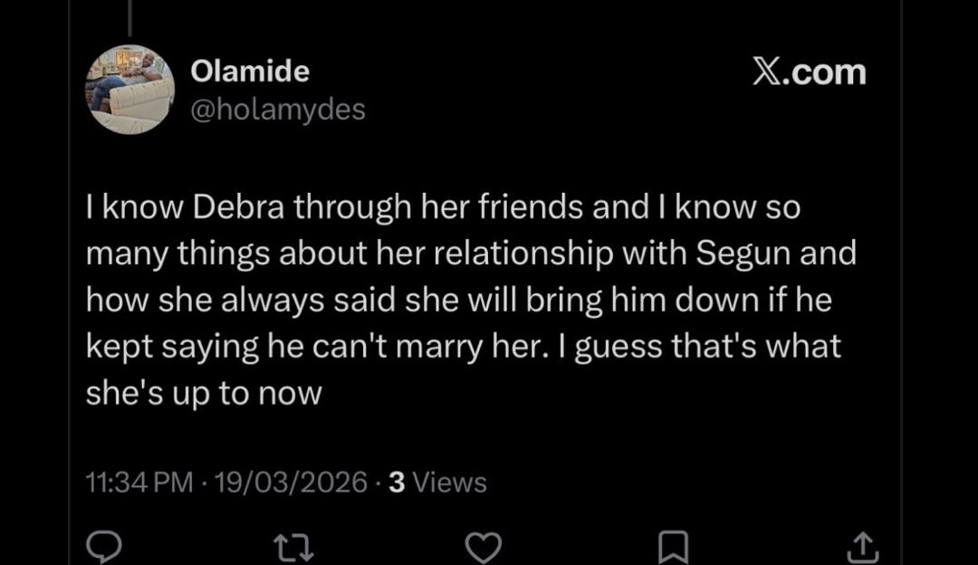Click the 19/03/2026 post date
Screen dimensions: 978x565
pyautogui.click(x=291, y=483)
